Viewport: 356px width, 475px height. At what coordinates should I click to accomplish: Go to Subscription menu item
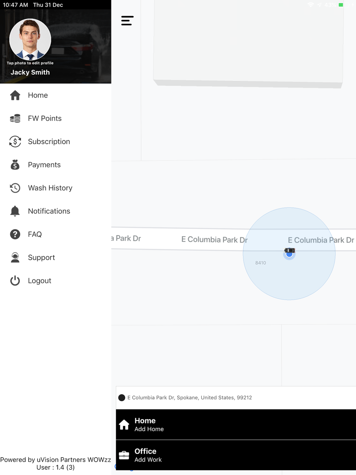(56, 142)
